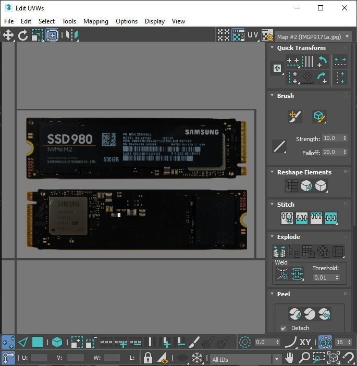The image size is (357, 366).
Task: Open the Options menu
Action: point(127,21)
